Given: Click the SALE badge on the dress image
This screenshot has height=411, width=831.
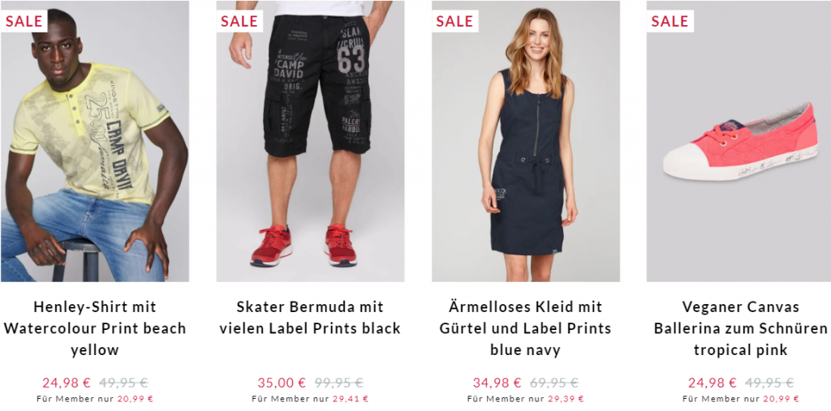Looking at the screenshot, I should 454,21.
